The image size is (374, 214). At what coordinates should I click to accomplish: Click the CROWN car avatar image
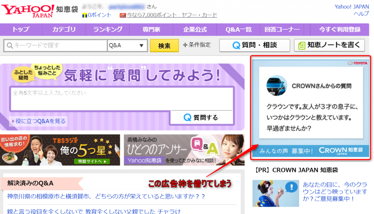click(x=277, y=86)
